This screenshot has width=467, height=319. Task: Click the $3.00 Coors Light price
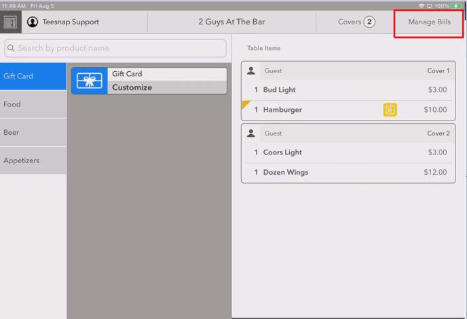[437, 152]
